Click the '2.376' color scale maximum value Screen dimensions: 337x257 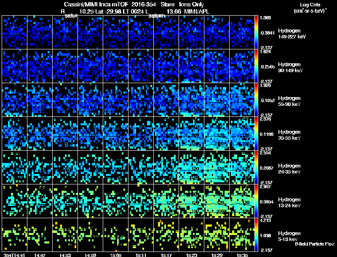[265, 119]
